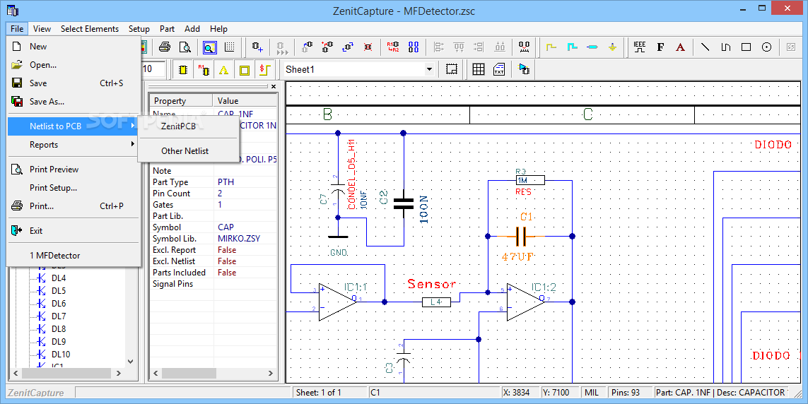This screenshot has height=404, width=808.
Task: Click the TXT report icon
Action: click(x=499, y=69)
